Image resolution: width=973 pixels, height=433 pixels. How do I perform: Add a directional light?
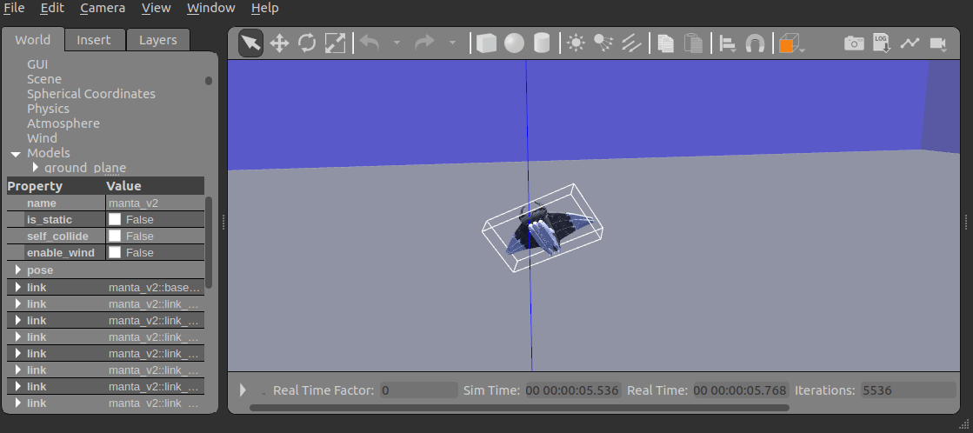631,43
